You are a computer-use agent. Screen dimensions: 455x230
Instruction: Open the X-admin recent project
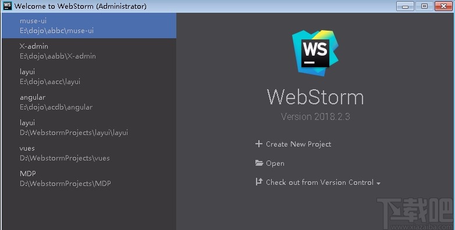(89, 51)
